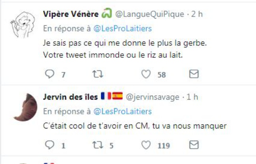Open Vipère Vénère's profile name
The width and height of the screenshot is (256, 164).
70,14
